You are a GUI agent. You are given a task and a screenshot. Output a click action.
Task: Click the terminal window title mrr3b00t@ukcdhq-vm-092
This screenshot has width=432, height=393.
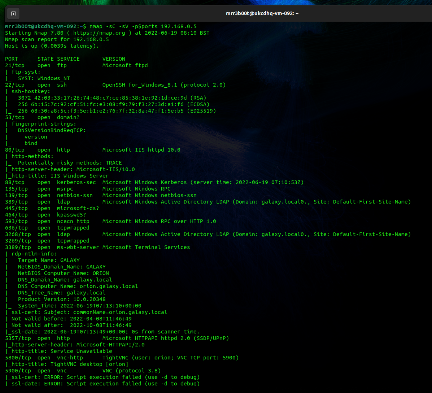[x=262, y=13]
